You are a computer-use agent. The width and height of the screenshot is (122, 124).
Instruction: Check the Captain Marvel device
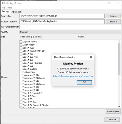[x=21, y=42]
